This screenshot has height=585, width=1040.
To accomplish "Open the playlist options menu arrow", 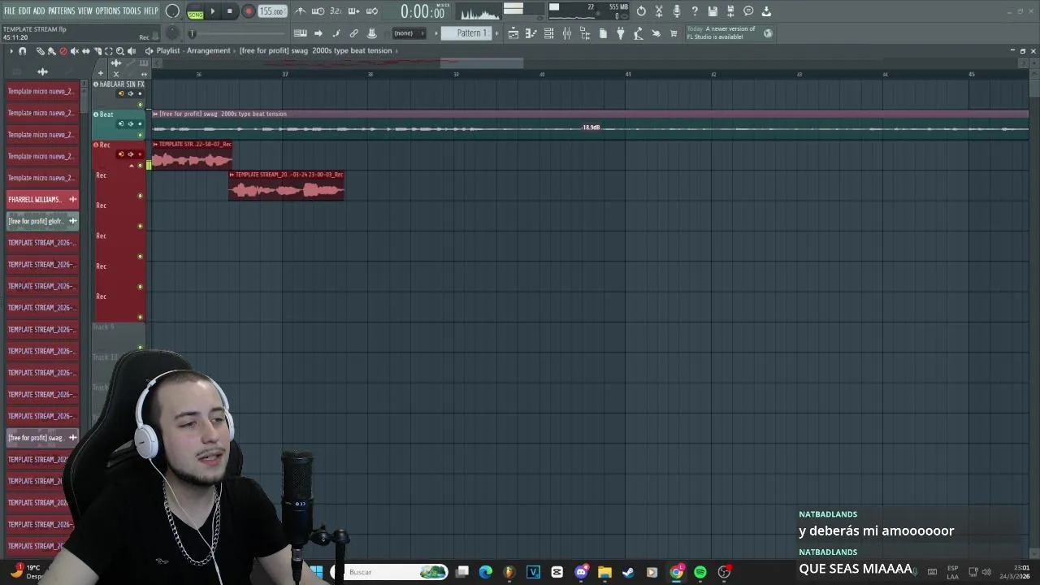I will click(11, 51).
